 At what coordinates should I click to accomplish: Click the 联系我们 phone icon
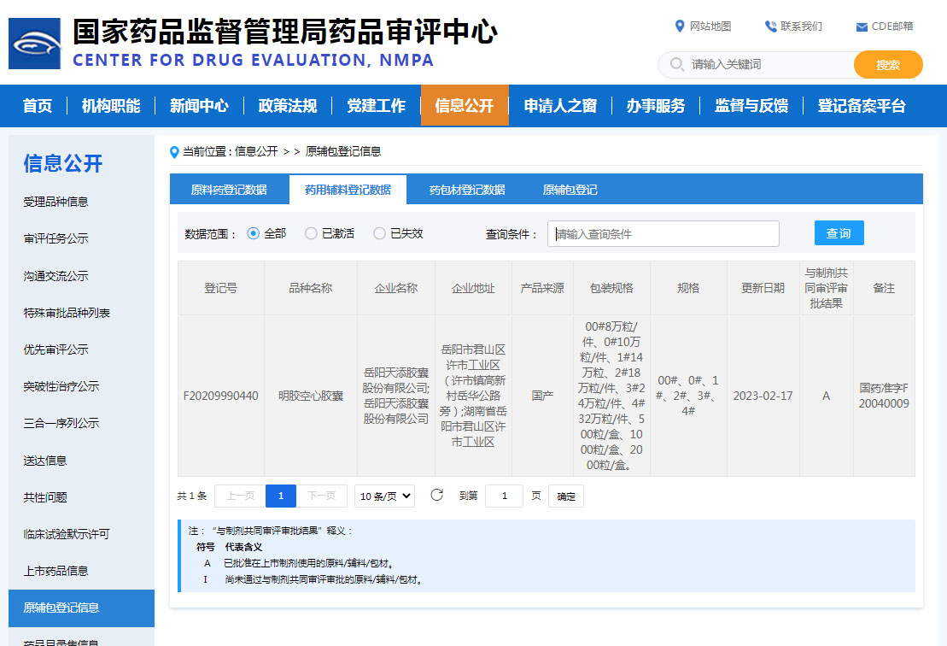coord(770,26)
